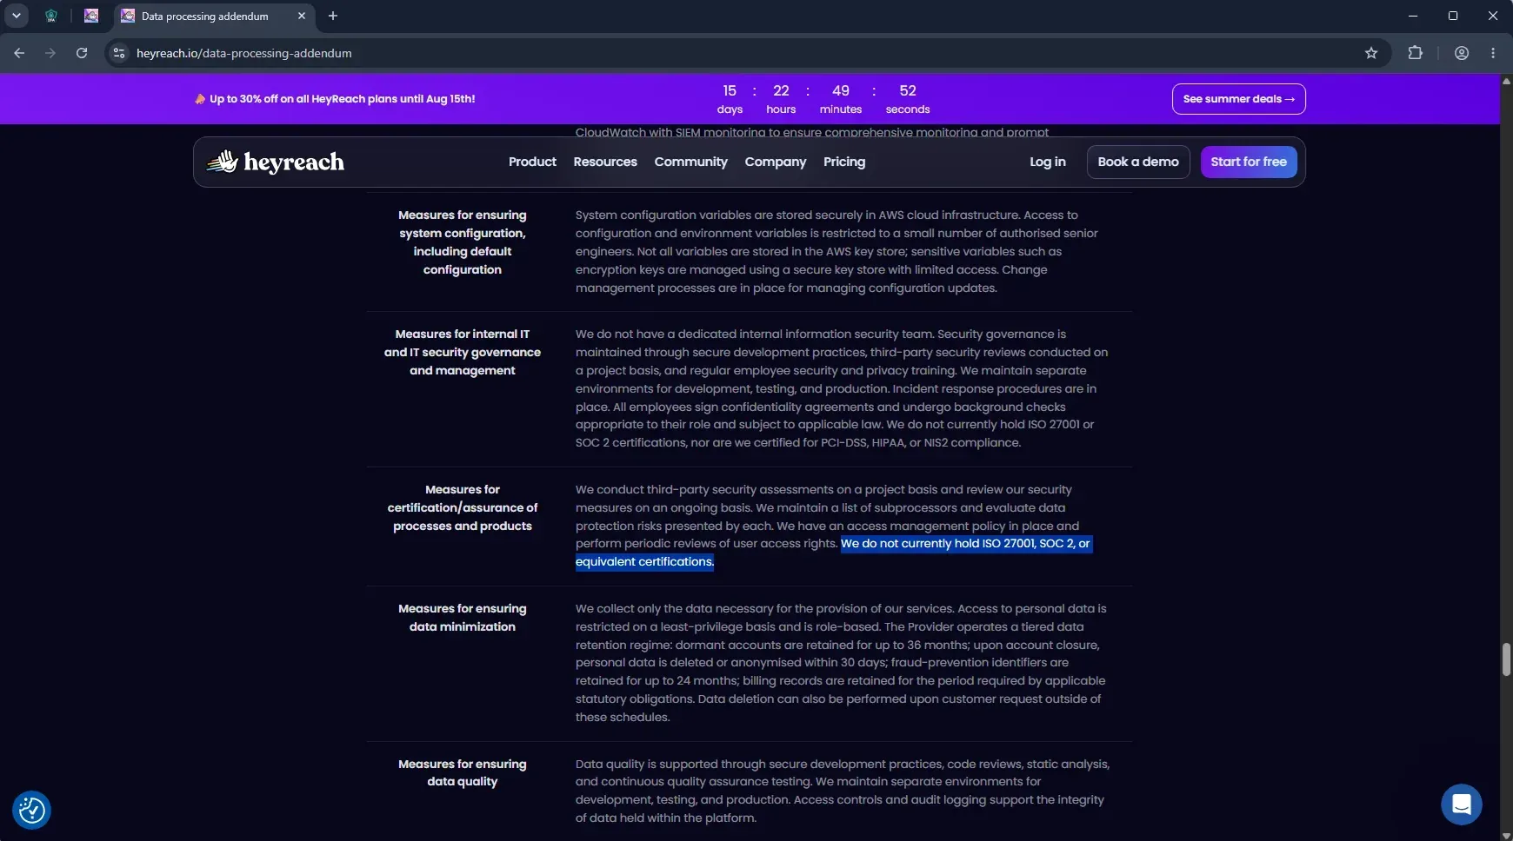The width and height of the screenshot is (1513, 841).
Task: Expand the tab search dropdown arrow
Action: coord(16,16)
